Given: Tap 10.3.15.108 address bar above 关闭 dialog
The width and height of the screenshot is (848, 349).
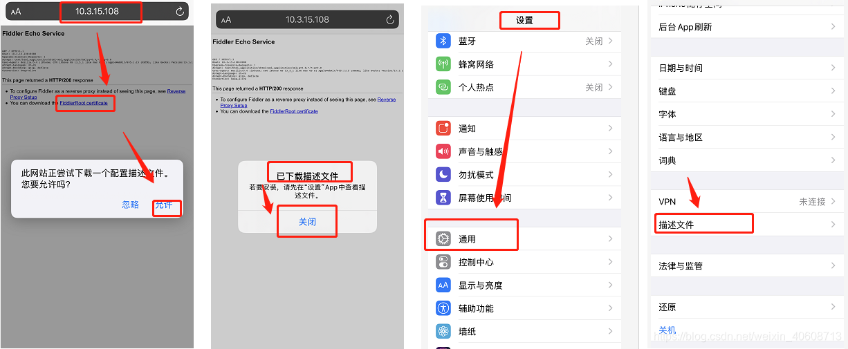Looking at the screenshot, I should pos(308,20).
